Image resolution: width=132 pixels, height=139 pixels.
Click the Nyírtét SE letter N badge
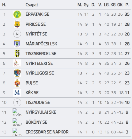click(17, 34)
